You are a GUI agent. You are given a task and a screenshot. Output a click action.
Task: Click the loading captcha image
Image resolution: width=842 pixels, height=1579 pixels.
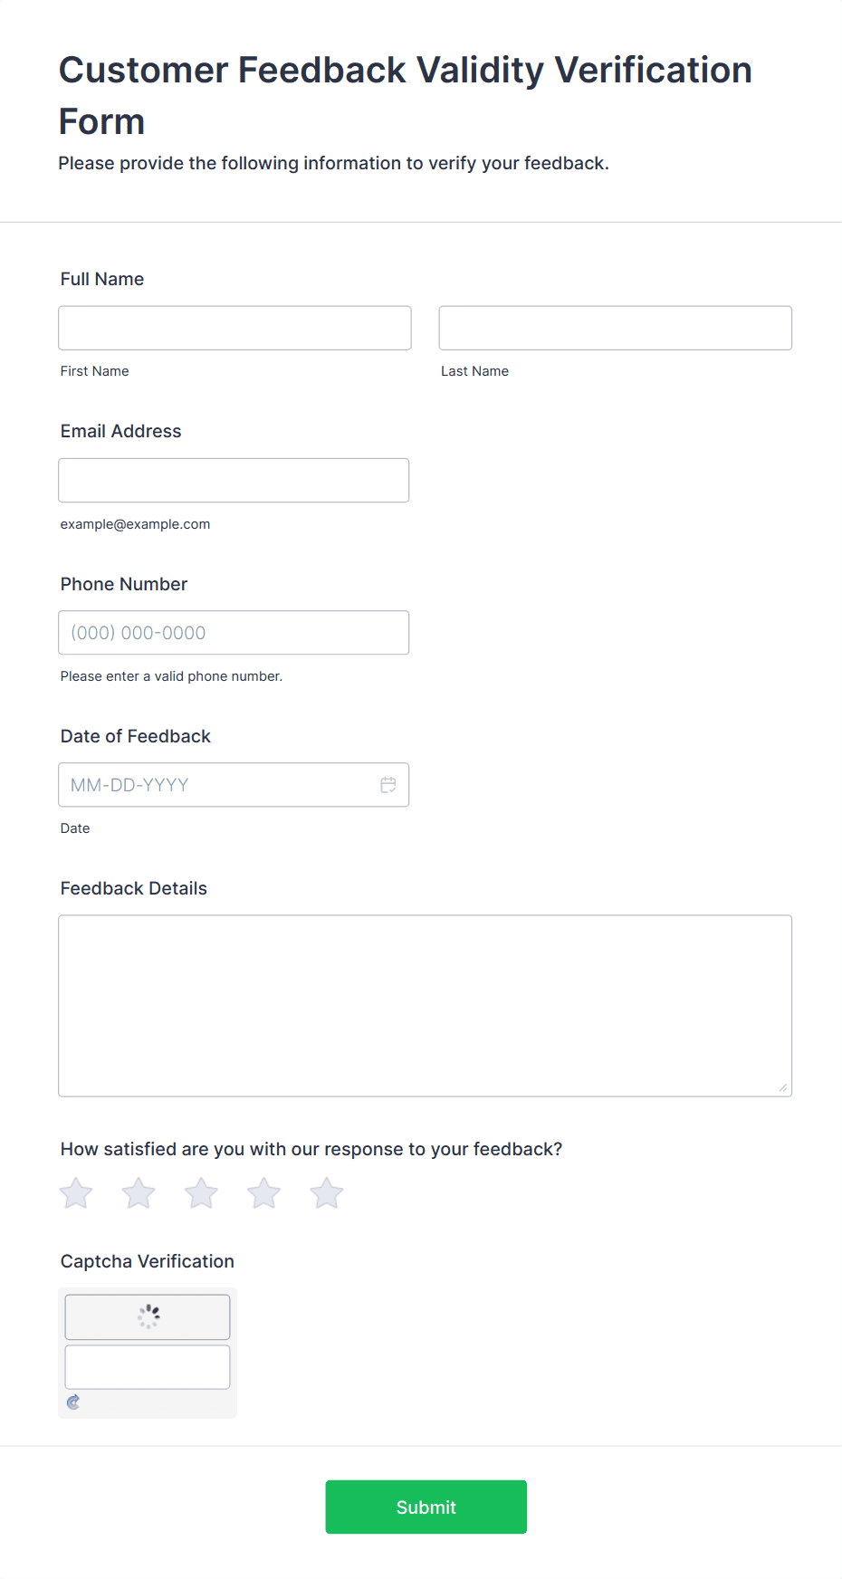(x=148, y=1316)
